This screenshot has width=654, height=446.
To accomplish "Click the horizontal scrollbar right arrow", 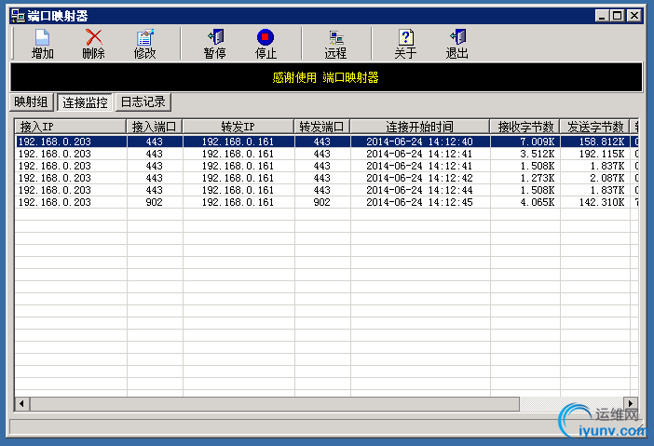I will pyautogui.click(x=631, y=403).
